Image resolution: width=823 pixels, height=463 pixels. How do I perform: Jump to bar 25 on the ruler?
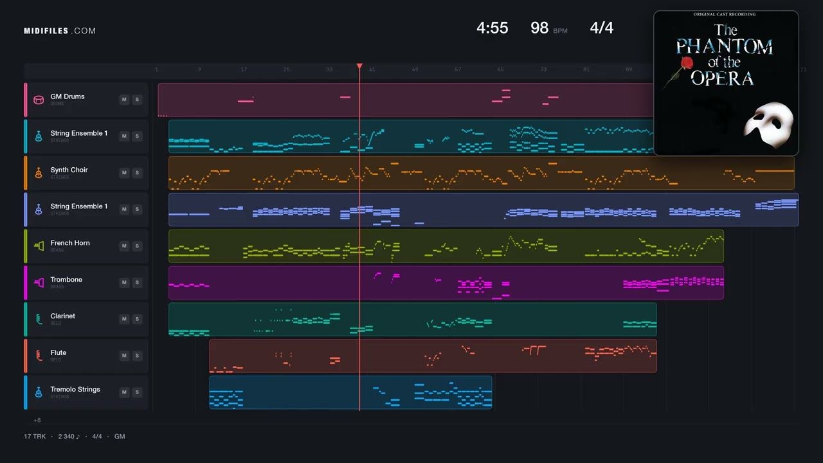[287, 69]
